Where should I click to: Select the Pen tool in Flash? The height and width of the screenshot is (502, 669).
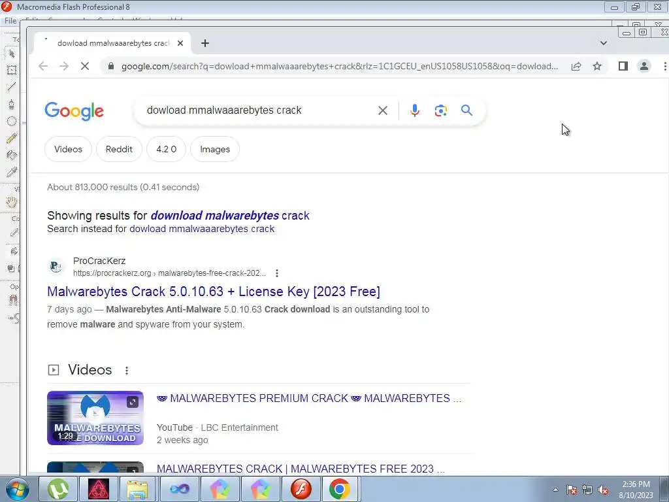click(x=12, y=104)
